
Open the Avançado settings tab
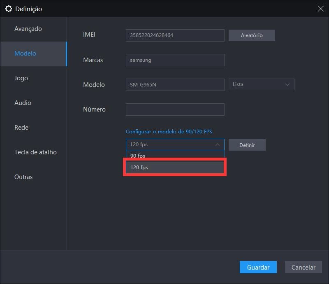tap(28, 29)
